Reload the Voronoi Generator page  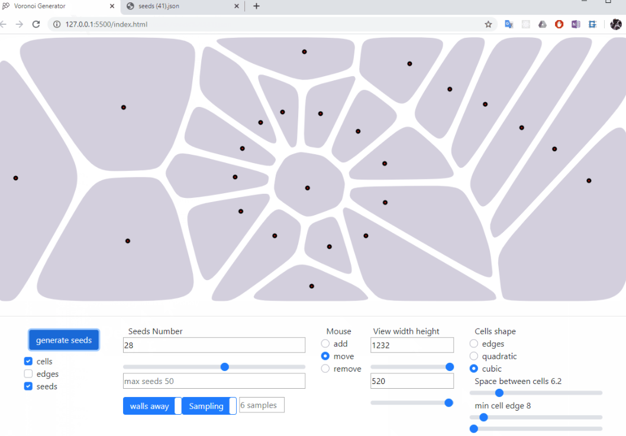click(37, 24)
